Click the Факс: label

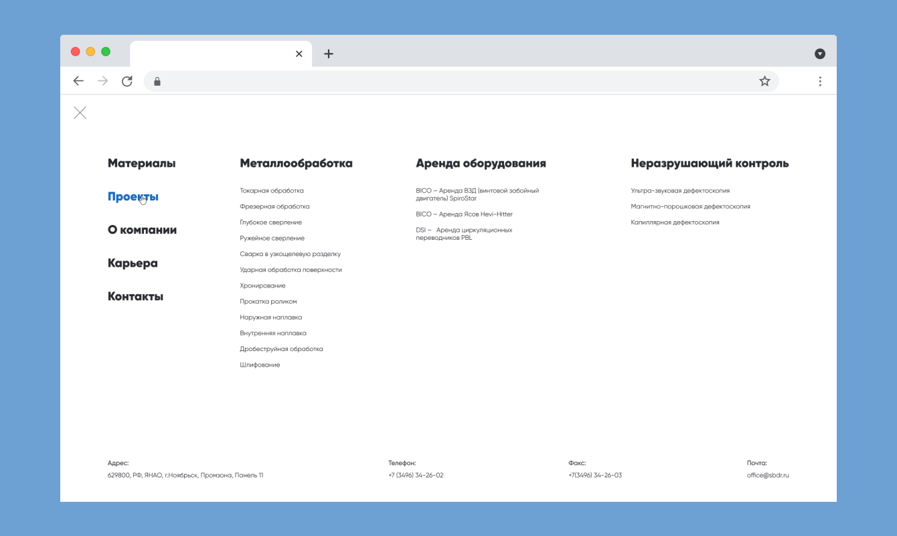coord(577,463)
